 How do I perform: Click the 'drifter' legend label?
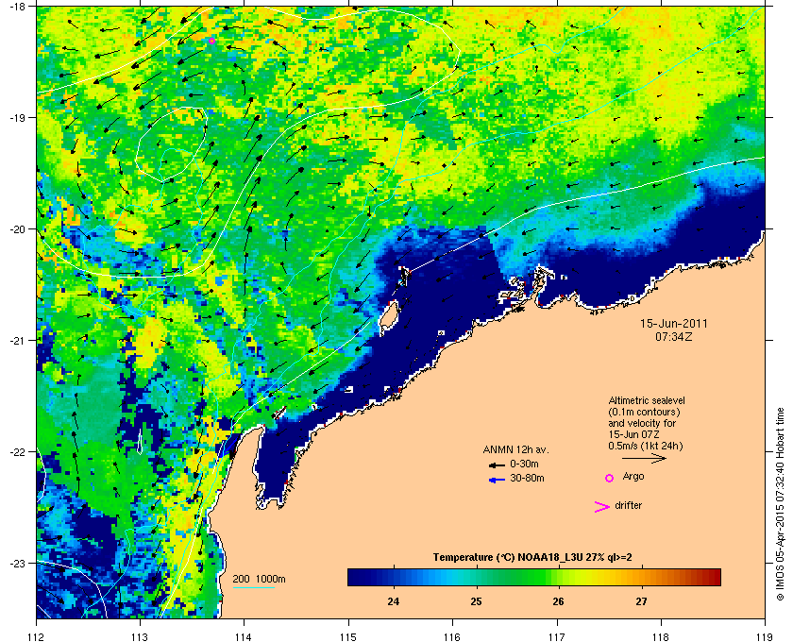click(x=628, y=505)
